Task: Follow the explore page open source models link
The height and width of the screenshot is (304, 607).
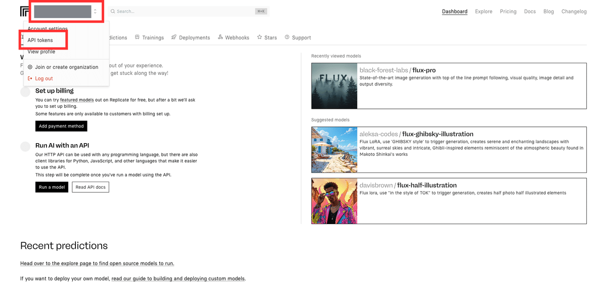Action: tap(97, 264)
